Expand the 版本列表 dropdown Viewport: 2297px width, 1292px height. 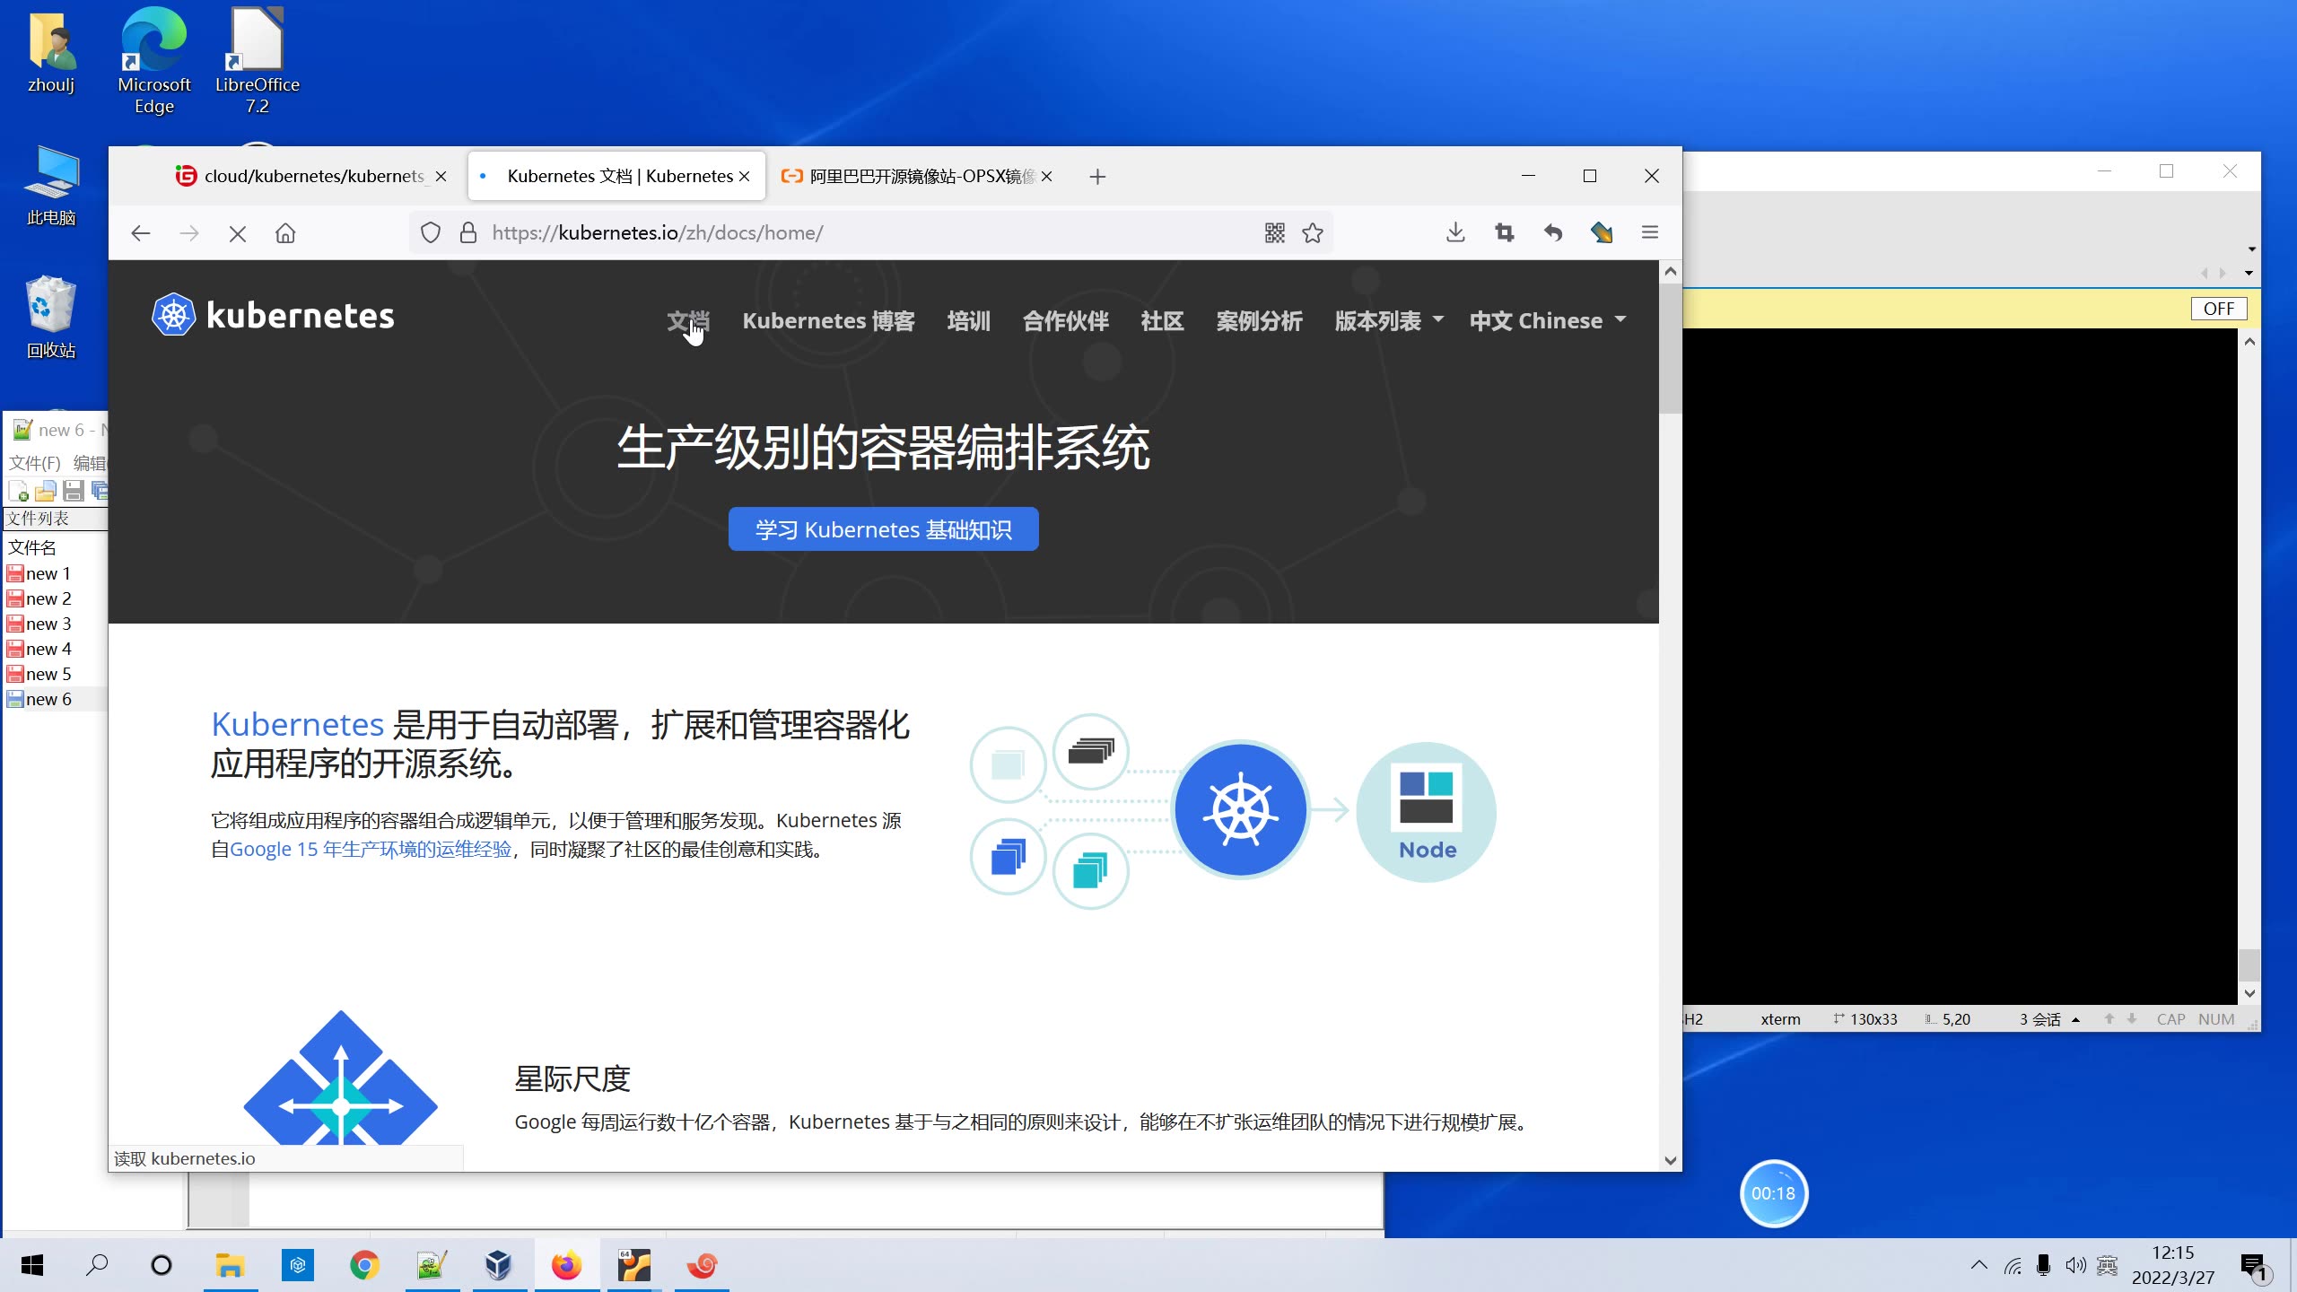1389,320
